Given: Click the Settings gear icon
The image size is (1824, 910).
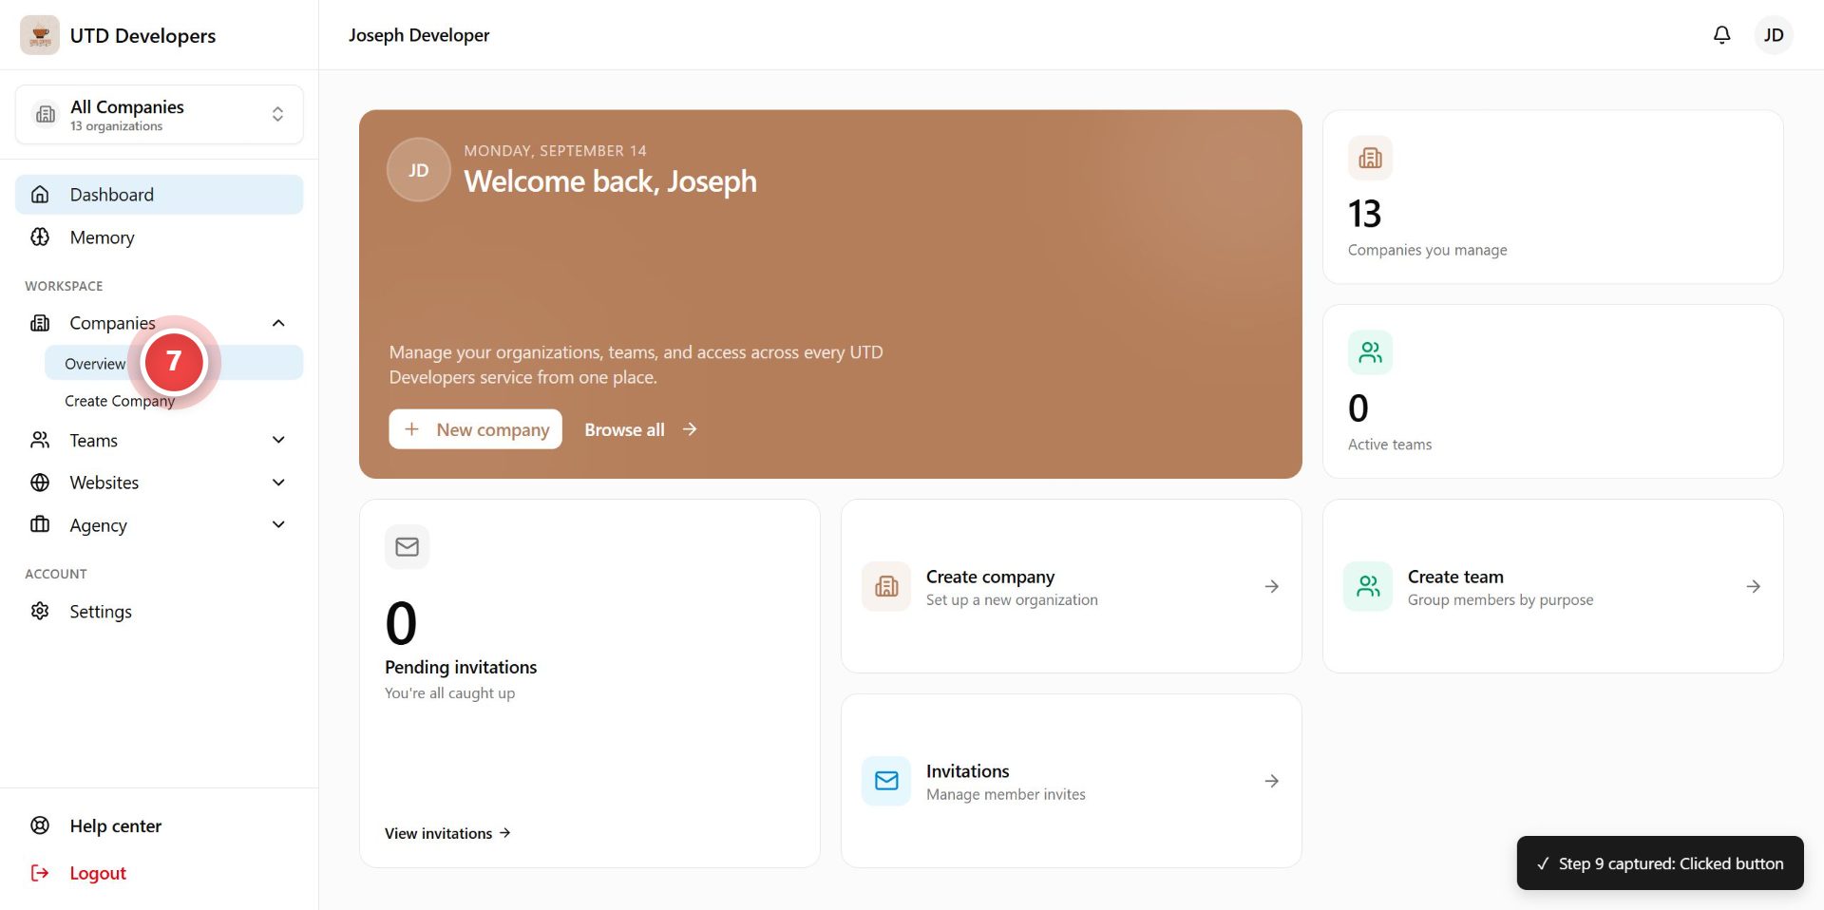Looking at the screenshot, I should click(40, 611).
